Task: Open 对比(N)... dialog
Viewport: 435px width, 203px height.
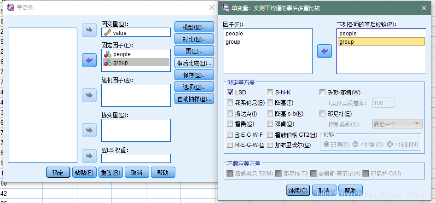Action: 194,39
